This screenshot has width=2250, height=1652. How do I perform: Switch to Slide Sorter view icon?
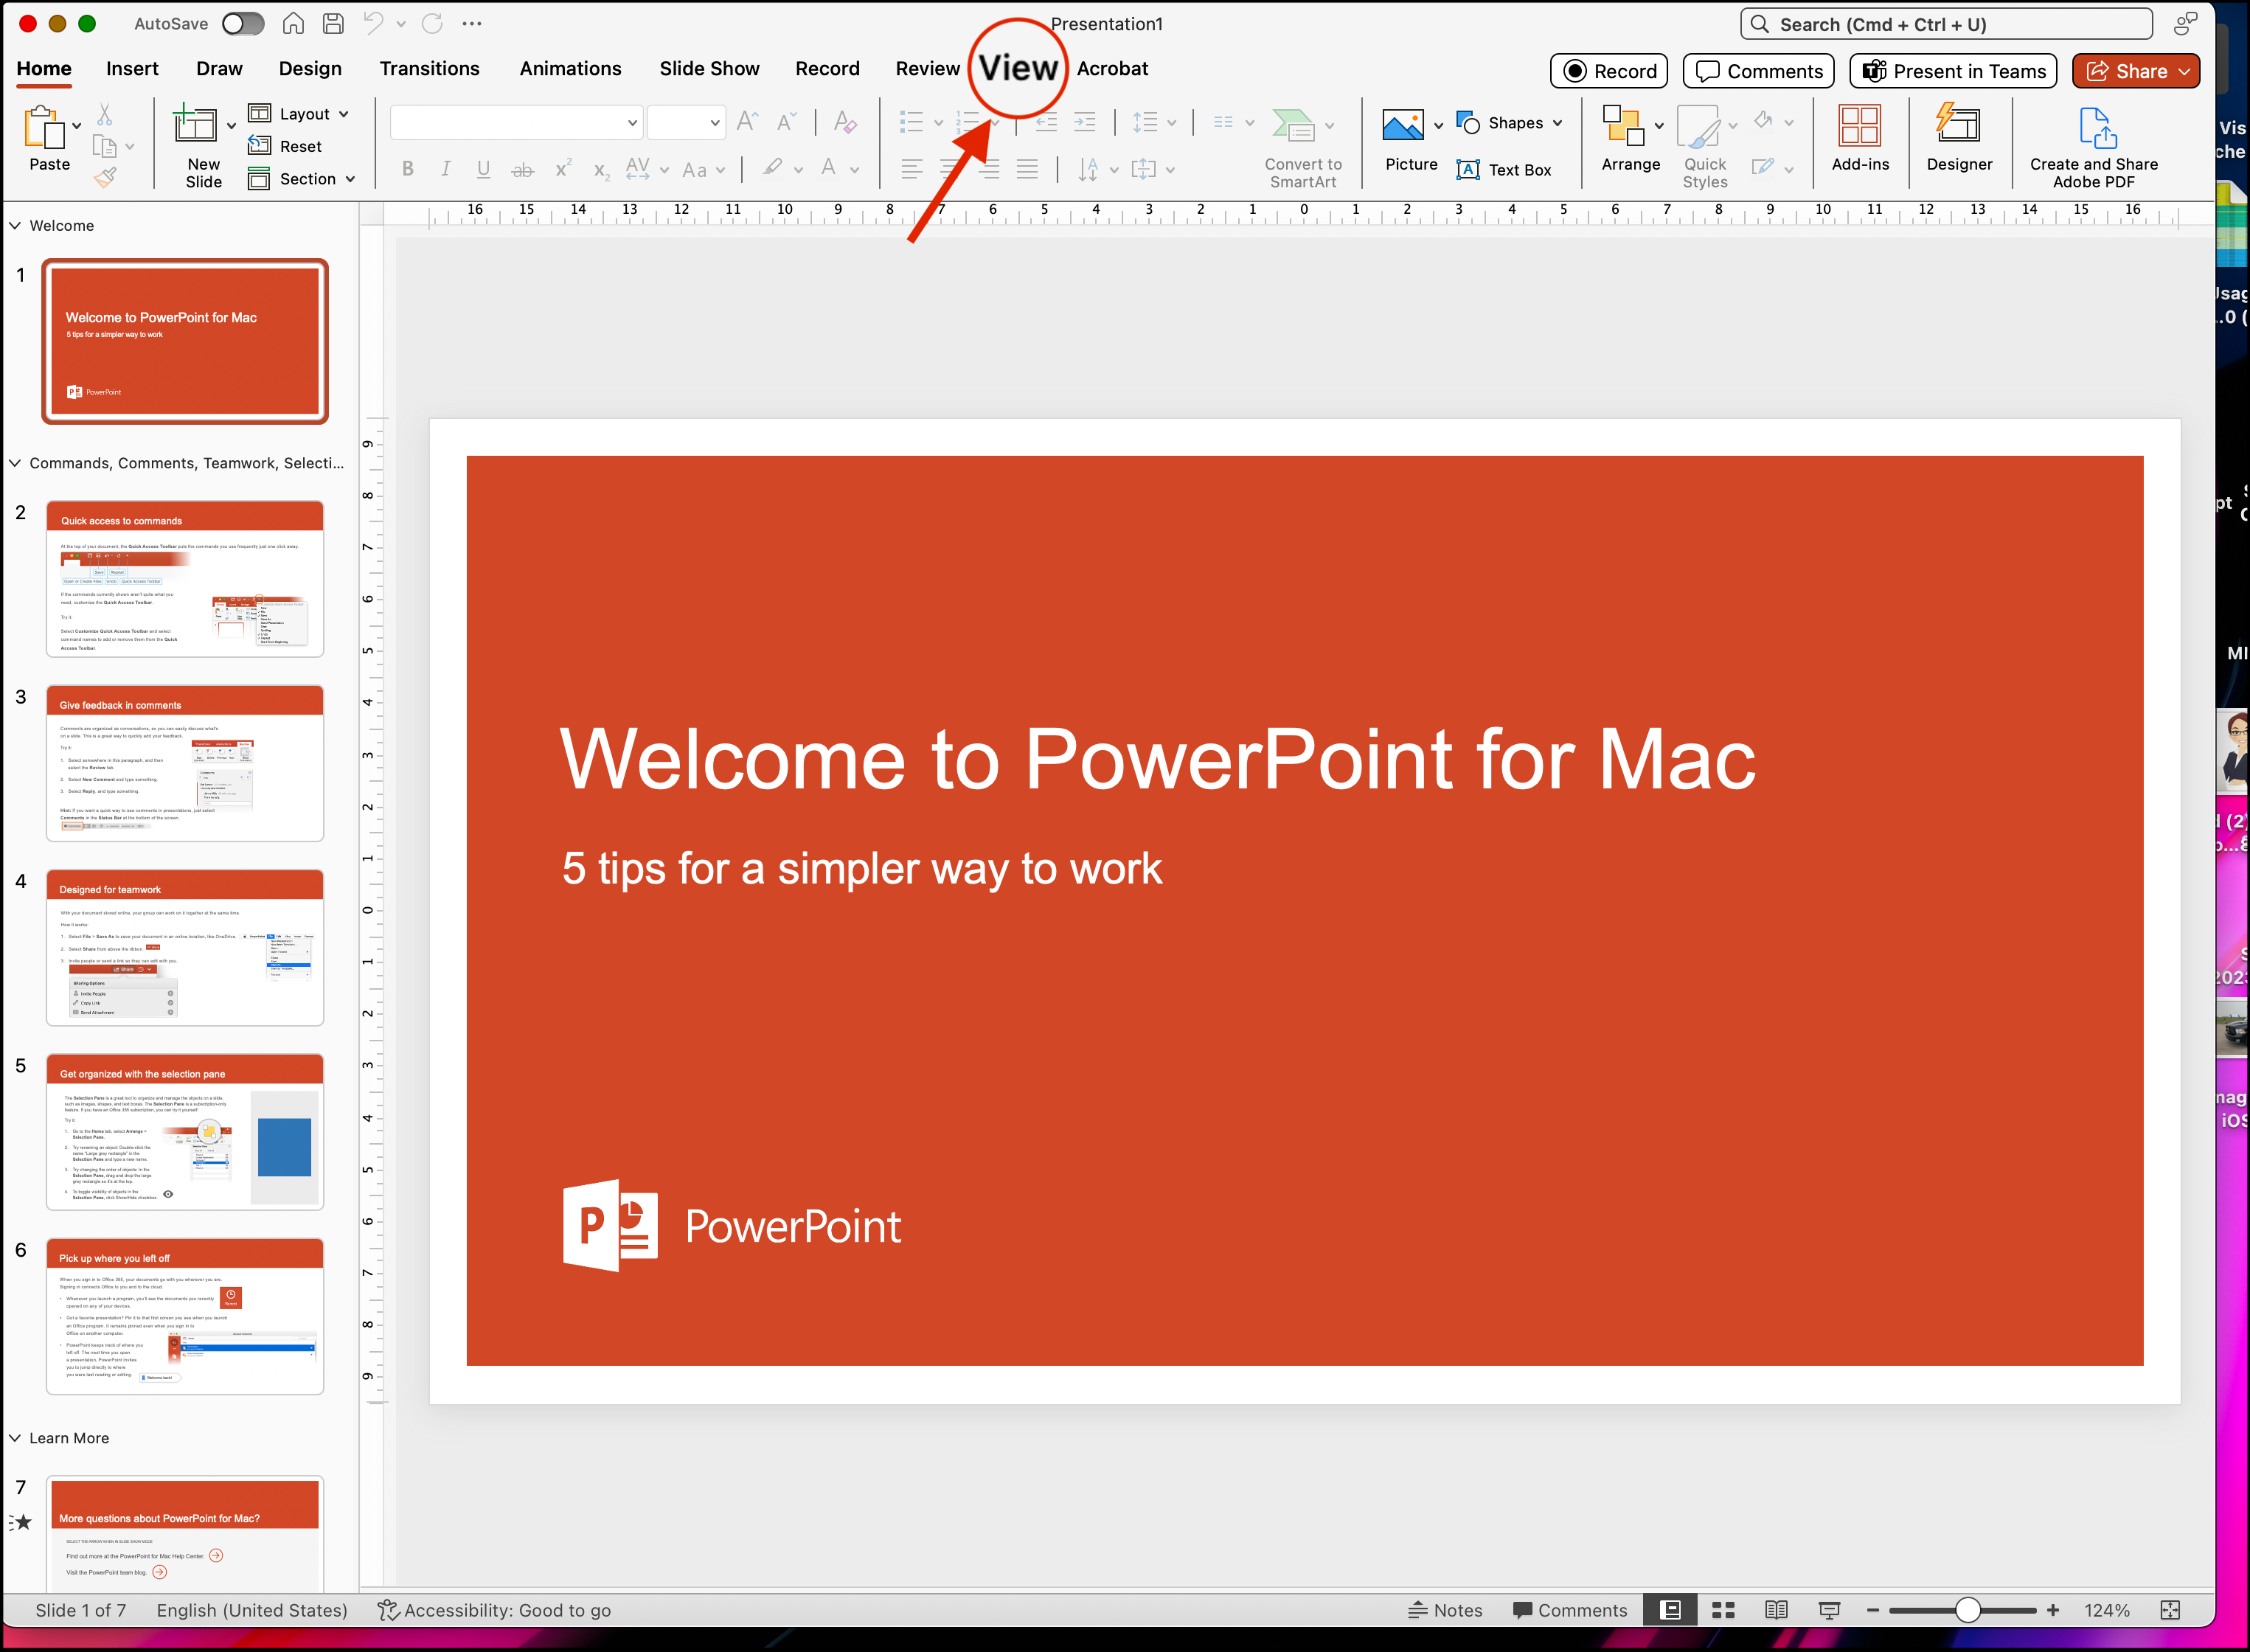(1723, 1610)
